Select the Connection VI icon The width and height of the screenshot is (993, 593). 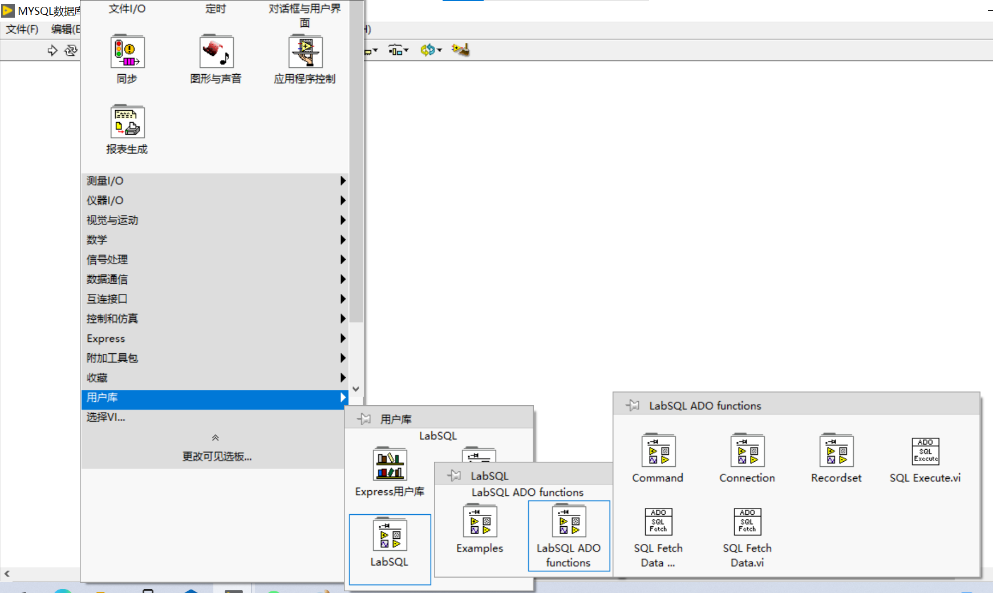pos(747,451)
